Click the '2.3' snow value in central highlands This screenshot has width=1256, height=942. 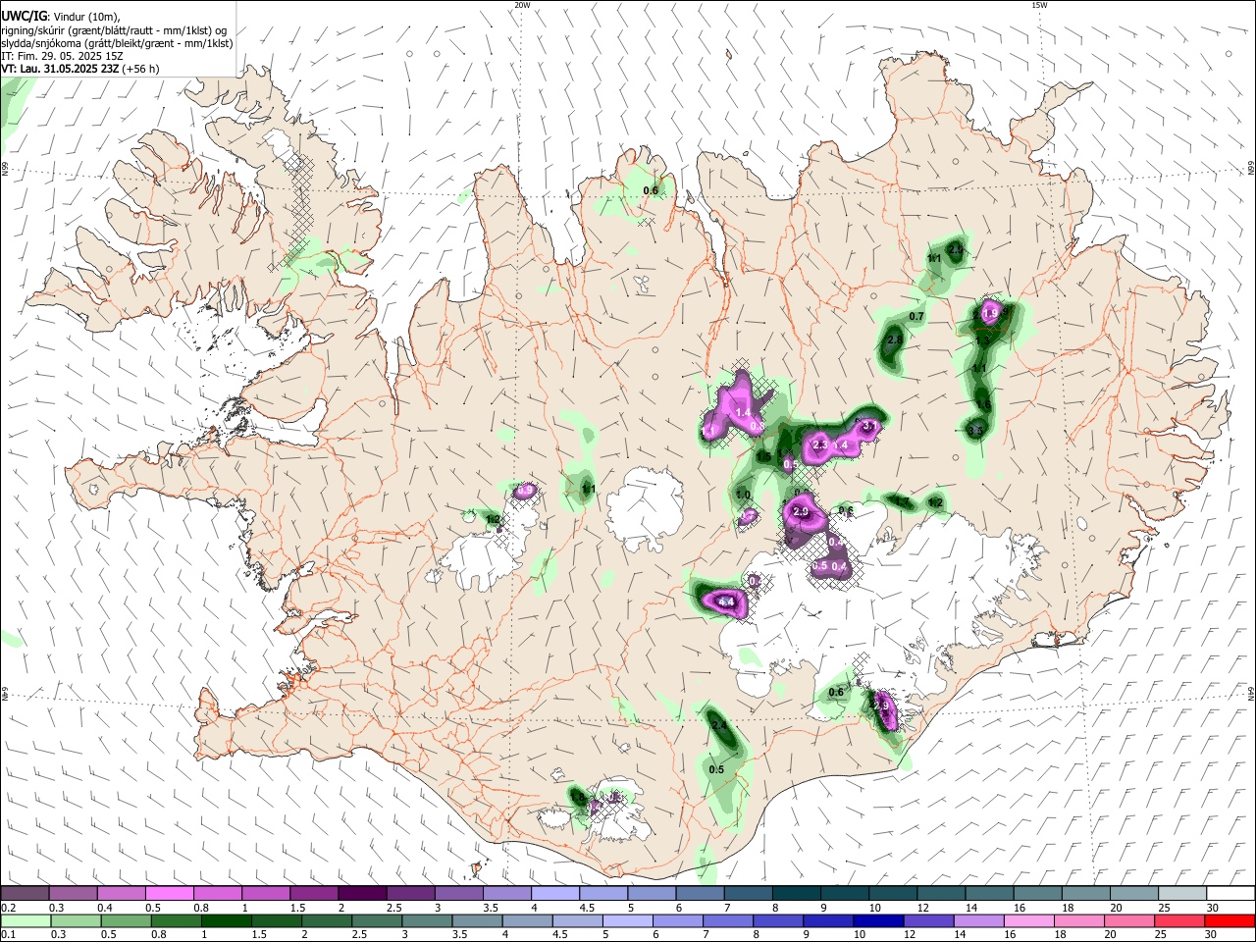[820, 445]
